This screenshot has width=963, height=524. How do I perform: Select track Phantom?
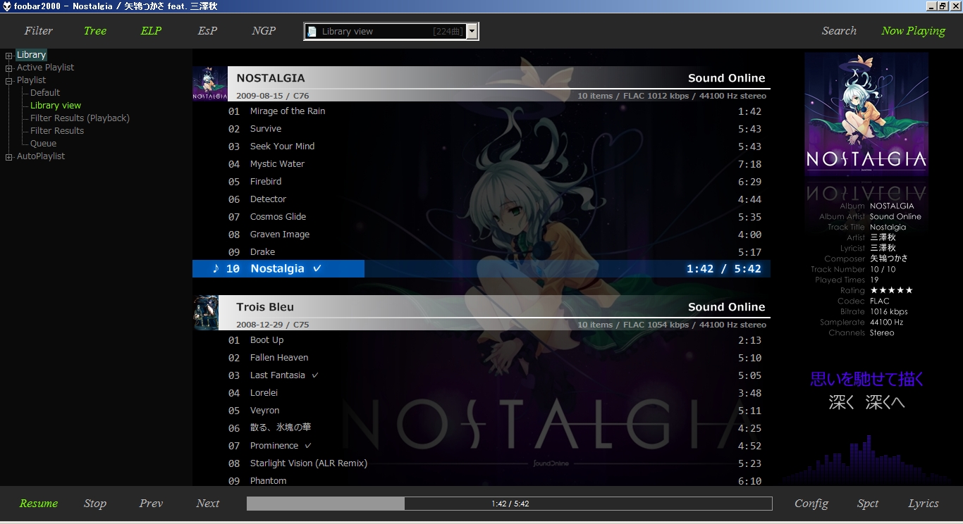coord(481,480)
